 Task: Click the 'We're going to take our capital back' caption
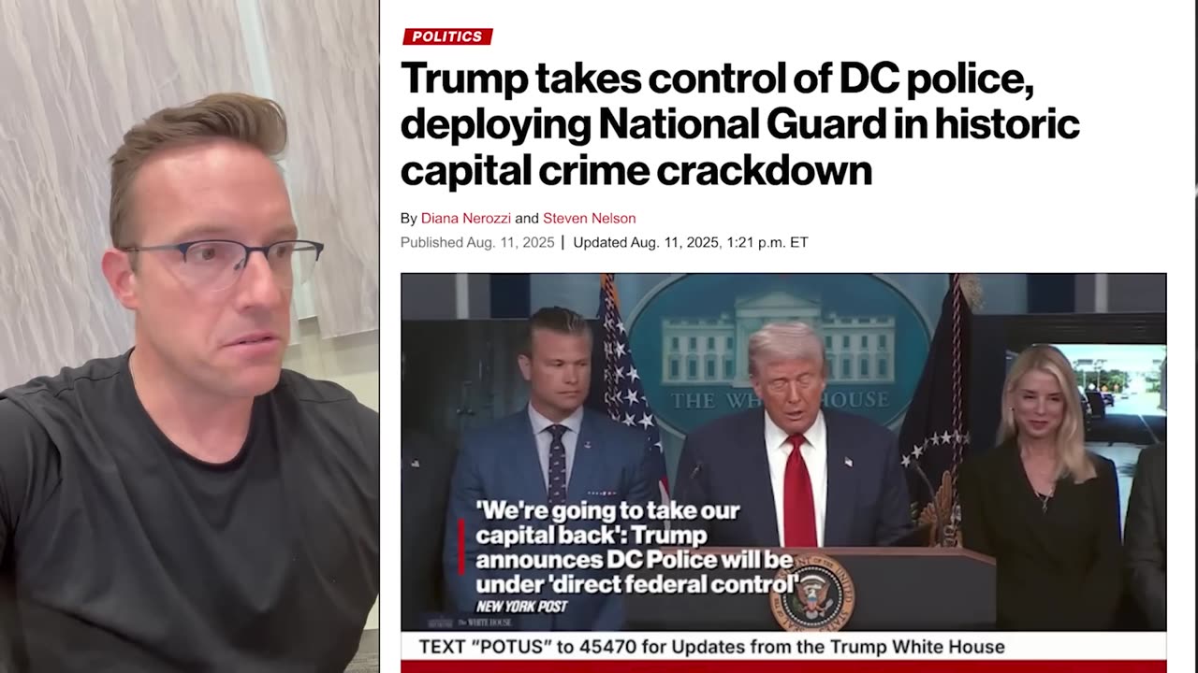[636, 548]
